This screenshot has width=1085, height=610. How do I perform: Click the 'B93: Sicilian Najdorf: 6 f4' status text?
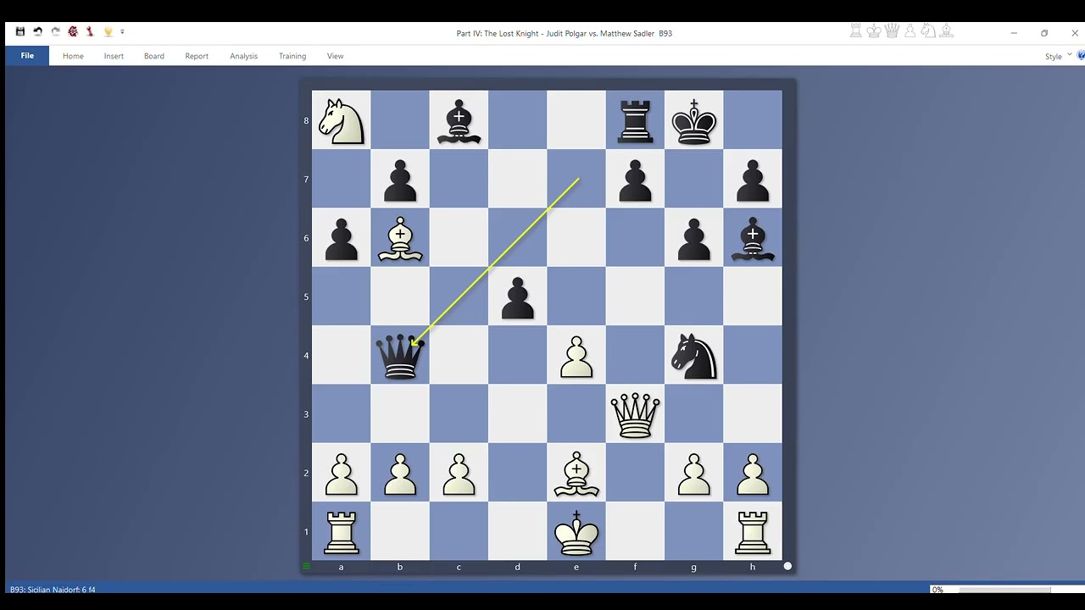pyautogui.click(x=53, y=590)
